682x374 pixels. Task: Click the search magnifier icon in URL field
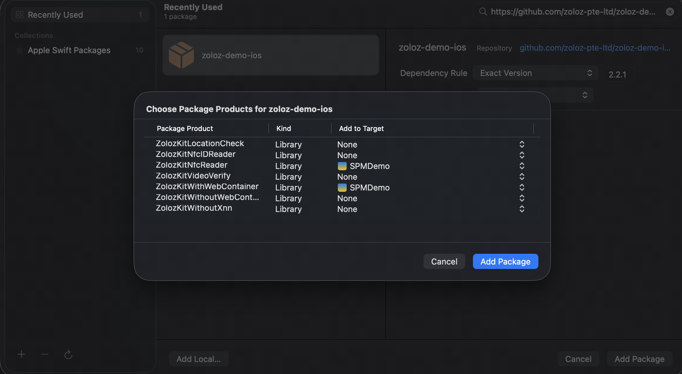pos(483,12)
